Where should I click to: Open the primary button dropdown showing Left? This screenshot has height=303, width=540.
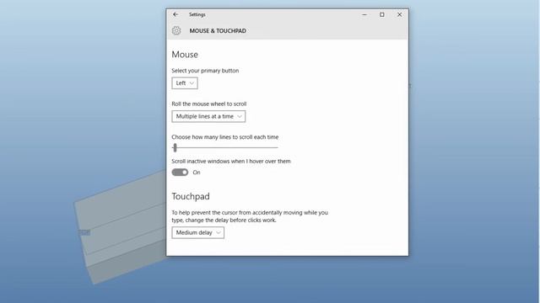185,83
